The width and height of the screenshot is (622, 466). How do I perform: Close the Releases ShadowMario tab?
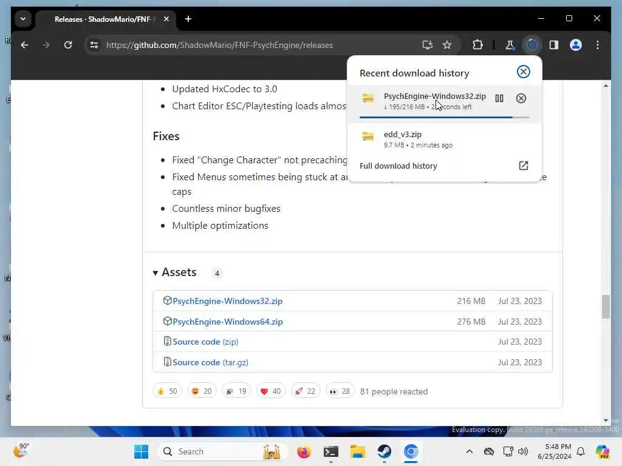pos(166,19)
